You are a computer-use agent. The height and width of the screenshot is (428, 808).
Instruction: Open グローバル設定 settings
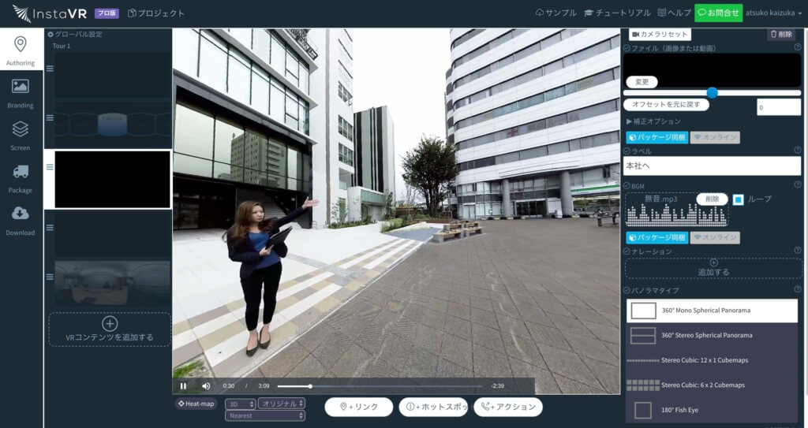point(75,35)
